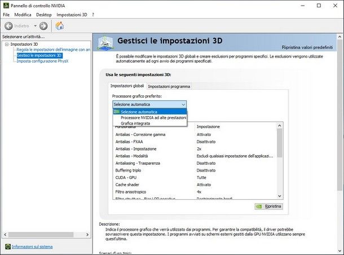This screenshot has width=344, height=255.
Task: Switch to the Impostazioni globali tab
Action: tap(127, 86)
